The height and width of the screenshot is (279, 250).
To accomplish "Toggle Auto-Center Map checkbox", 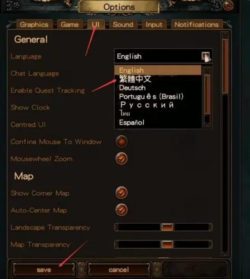I will [121, 210].
